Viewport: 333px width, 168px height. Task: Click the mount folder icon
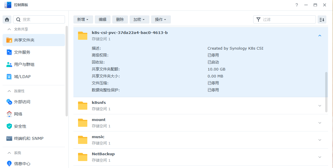click(x=83, y=123)
